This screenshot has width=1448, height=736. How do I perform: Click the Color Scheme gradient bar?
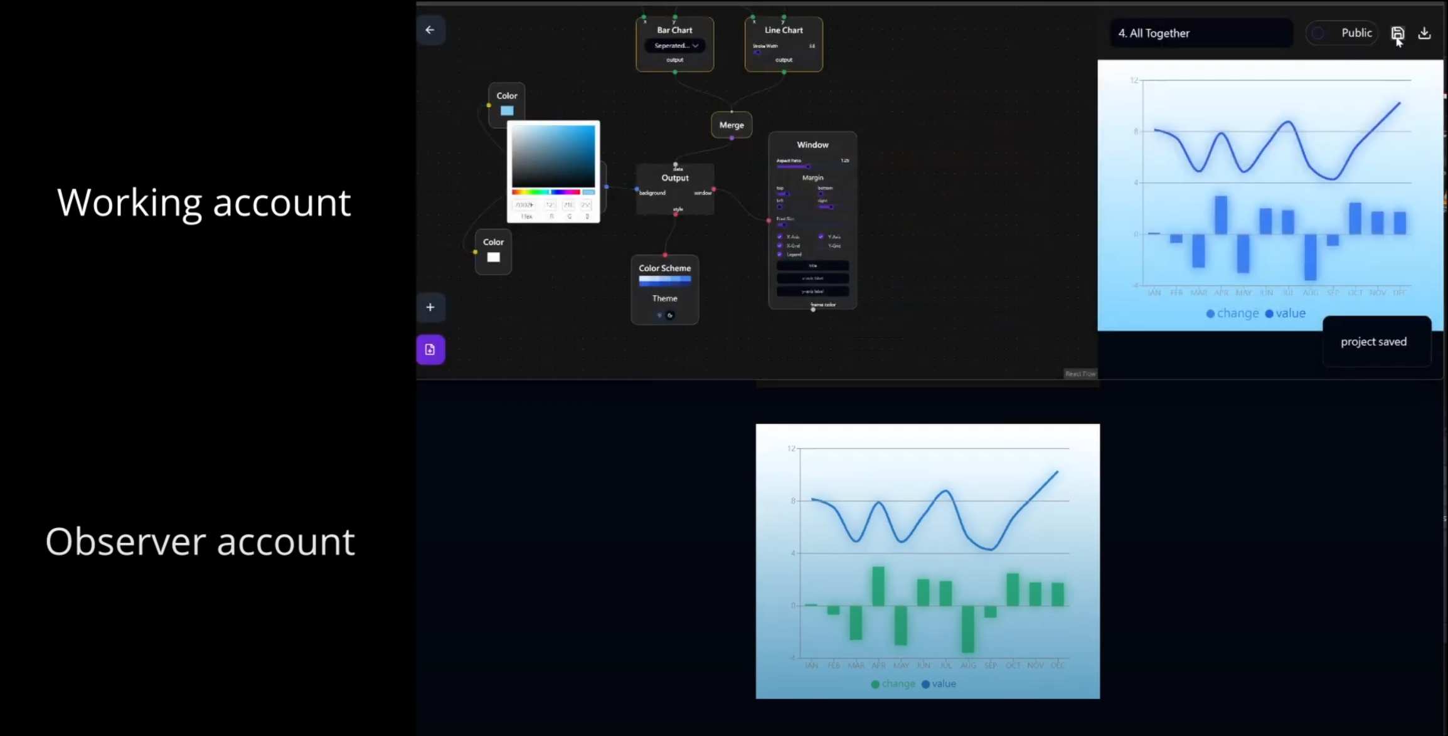click(x=664, y=281)
